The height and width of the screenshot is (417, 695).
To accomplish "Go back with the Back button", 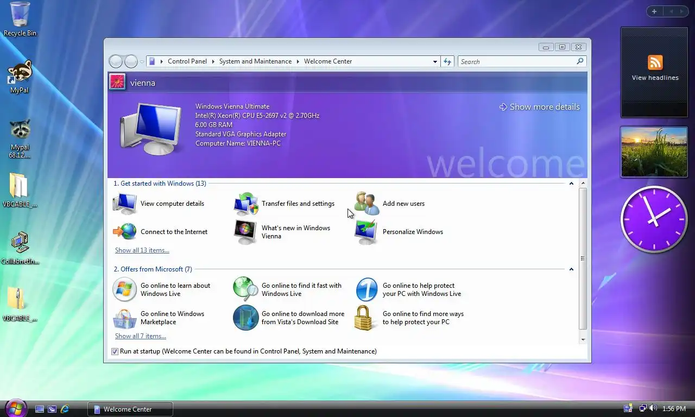I will [116, 61].
